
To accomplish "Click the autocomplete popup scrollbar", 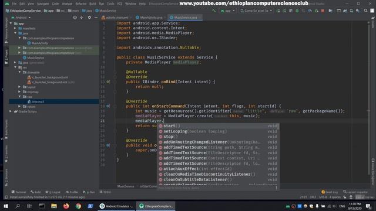I will tap(278, 127).
